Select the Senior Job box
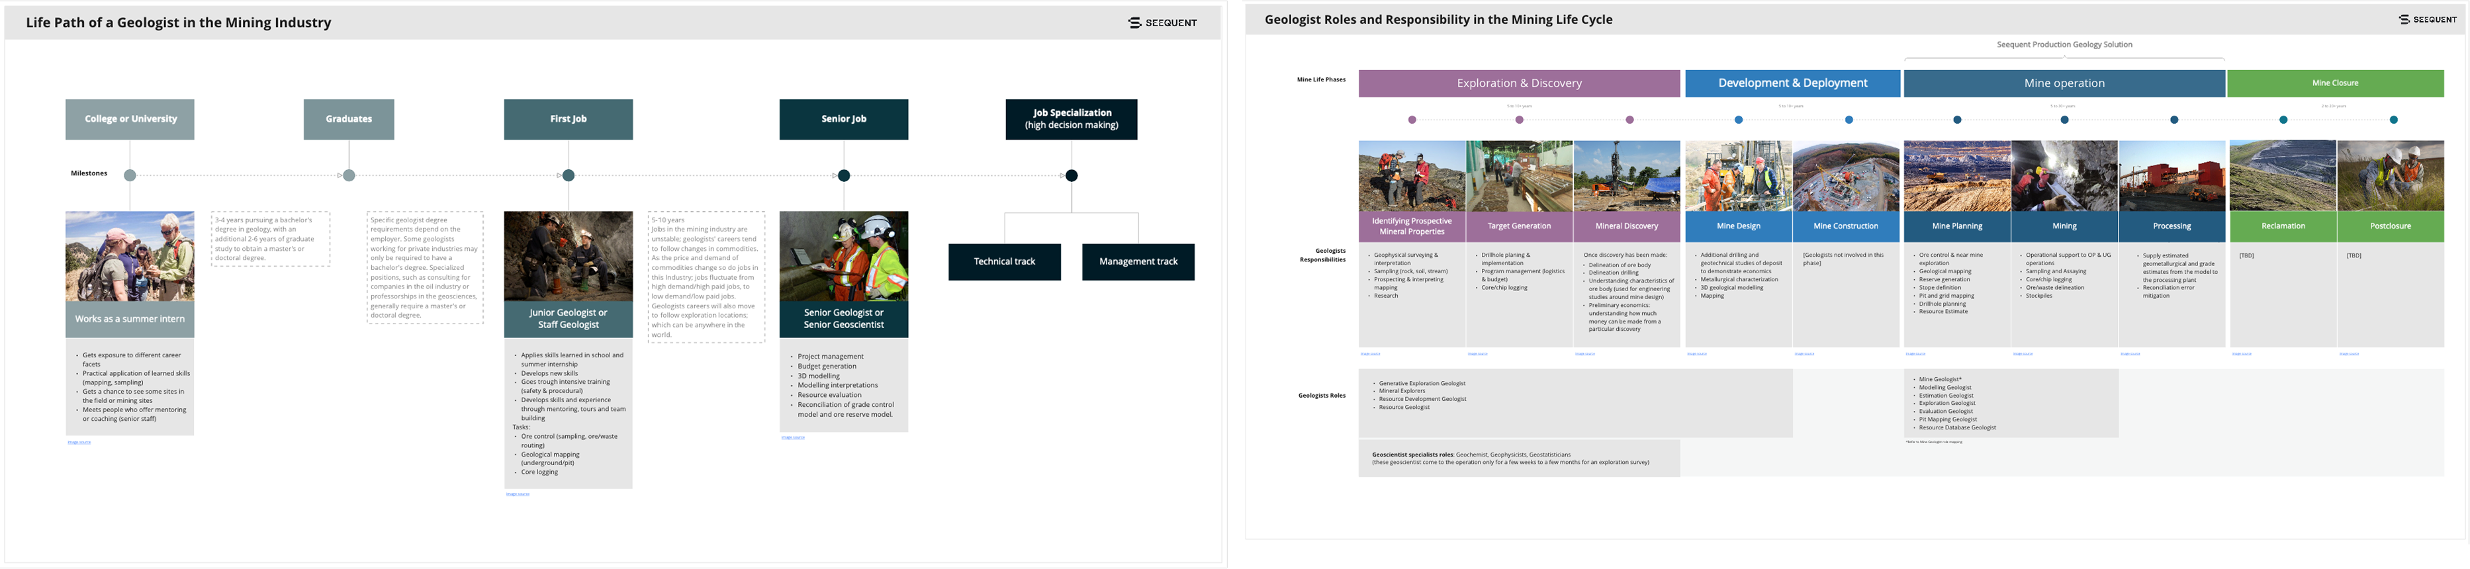 [x=844, y=119]
